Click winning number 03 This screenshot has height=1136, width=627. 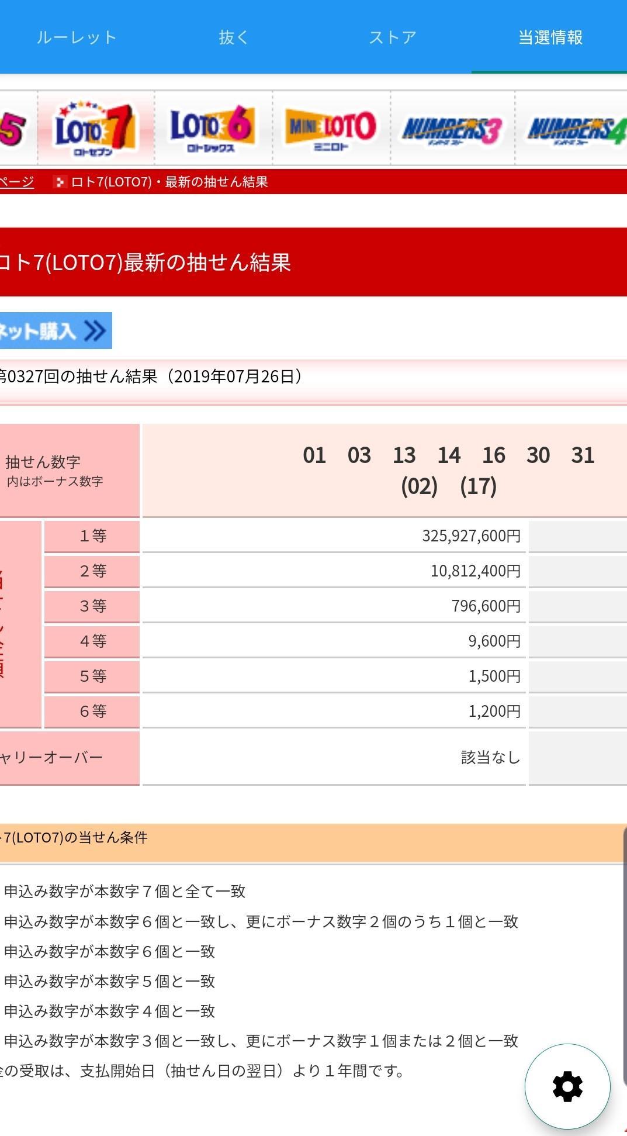pos(359,455)
